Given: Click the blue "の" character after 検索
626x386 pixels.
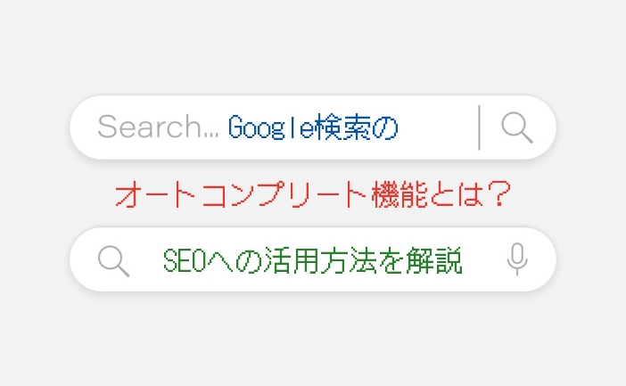Looking at the screenshot, I should pos(385,127).
